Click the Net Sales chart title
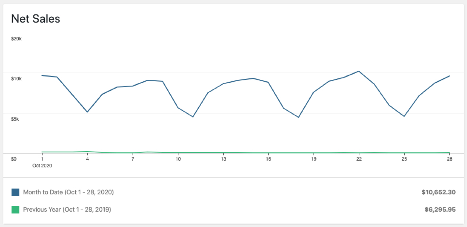 coord(36,19)
